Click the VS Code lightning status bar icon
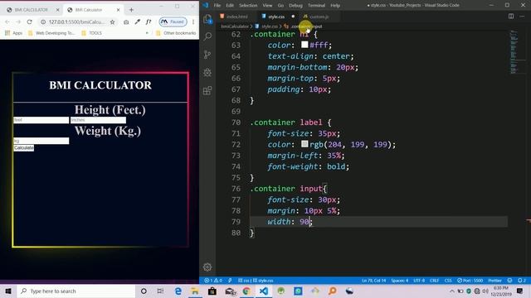 (230, 281)
